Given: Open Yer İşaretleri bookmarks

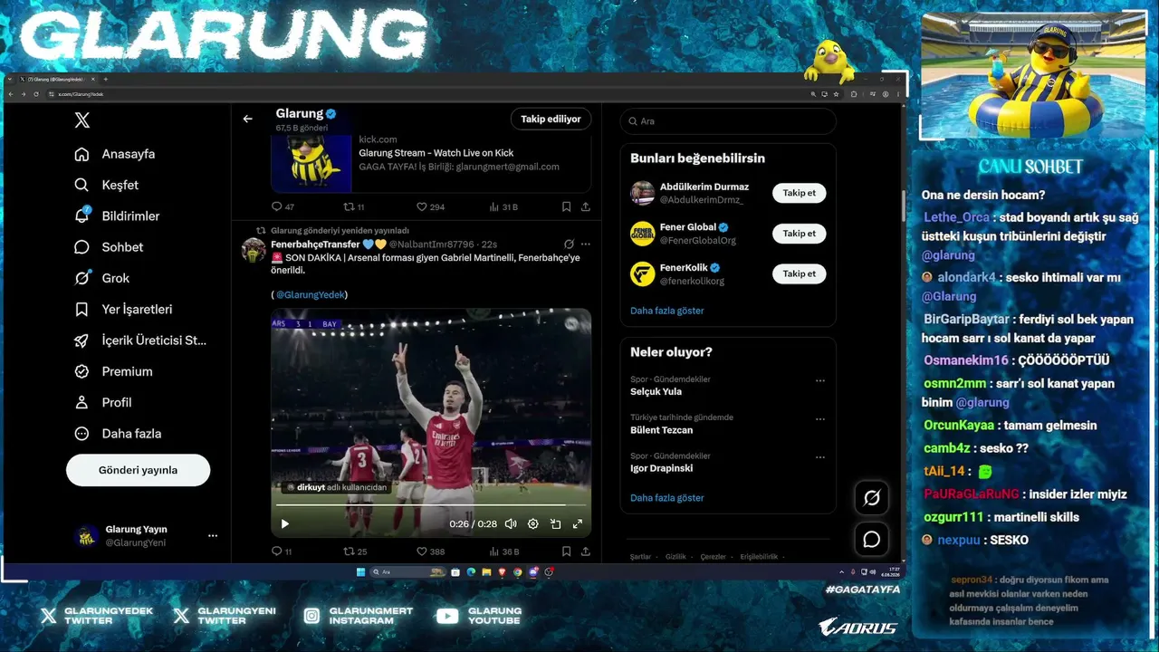Looking at the screenshot, I should 123,309.
